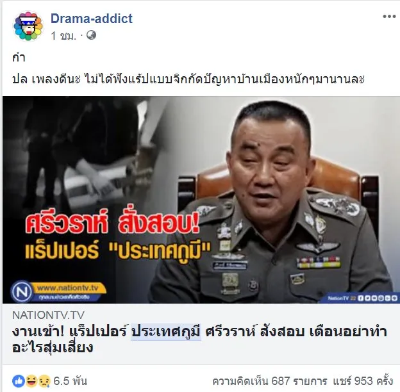Open the Drama-addict profile picture
This screenshot has width=400, height=392.
click(x=28, y=26)
